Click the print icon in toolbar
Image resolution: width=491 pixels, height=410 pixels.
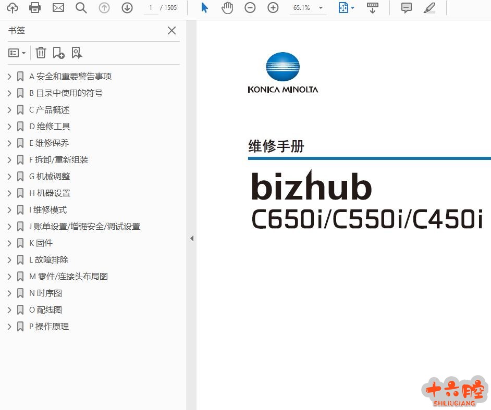[35, 8]
